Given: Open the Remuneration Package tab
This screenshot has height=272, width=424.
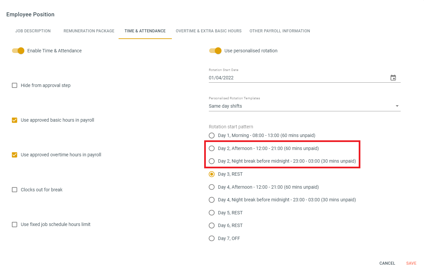Looking at the screenshot, I should tap(89, 31).
